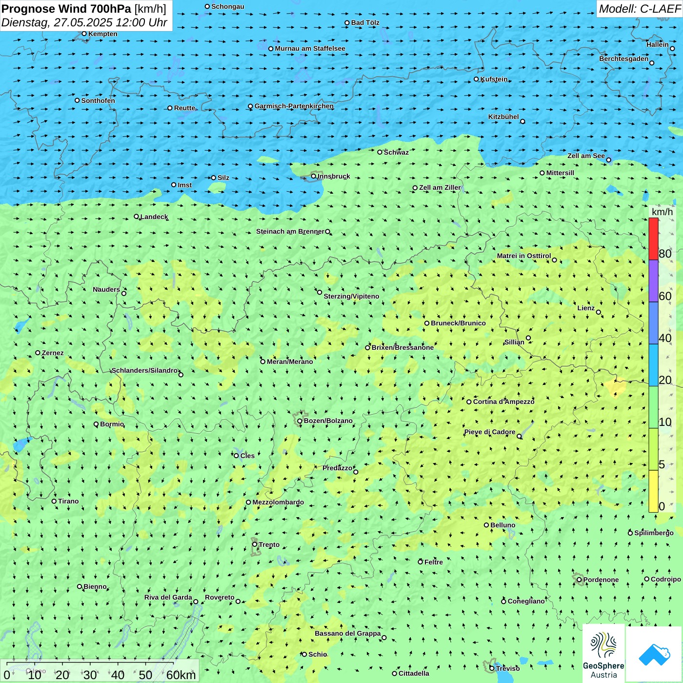Click the Pordenone city marker
The image size is (683, 683).
(x=579, y=580)
